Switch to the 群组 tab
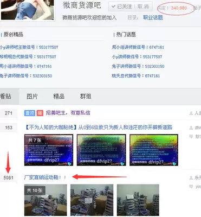The height and width of the screenshot is (217, 201). click(x=86, y=97)
